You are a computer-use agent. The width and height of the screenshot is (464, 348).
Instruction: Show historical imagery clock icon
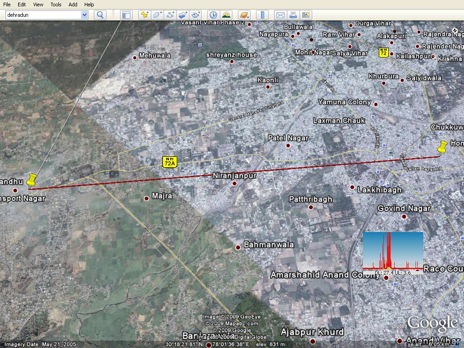click(213, 15)
